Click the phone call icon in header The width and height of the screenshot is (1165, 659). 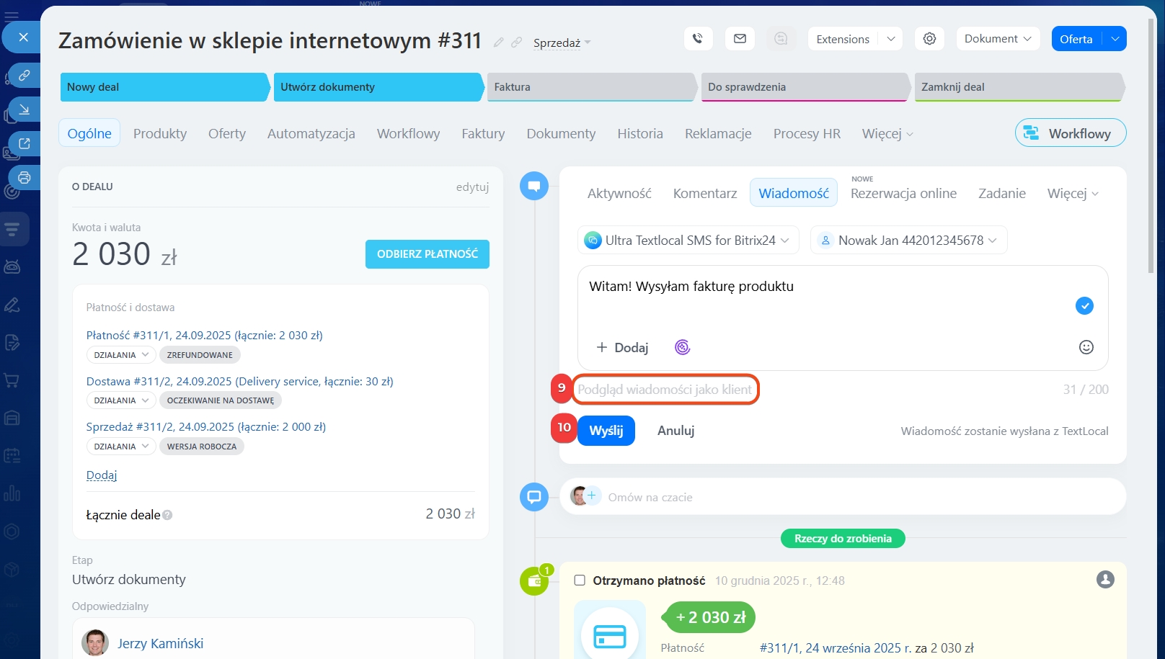pos(697,39)
